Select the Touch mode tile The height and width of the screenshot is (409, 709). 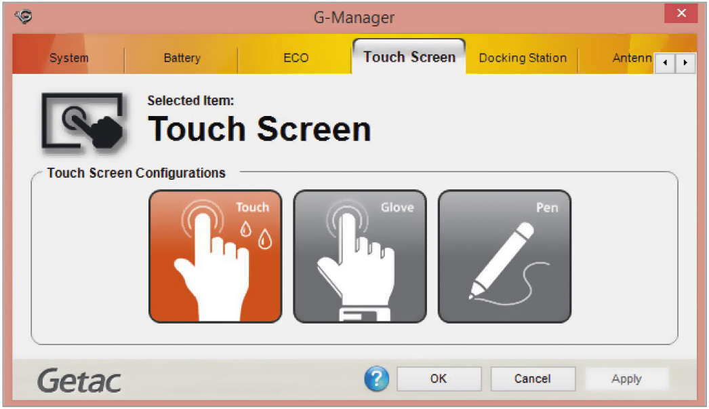click(x=216, y=256)
